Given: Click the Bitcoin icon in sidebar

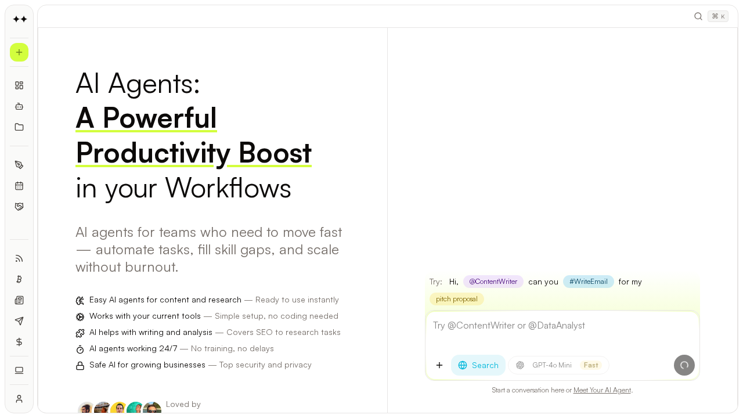Looking at the screenshot, I should [x=19, y=279].
